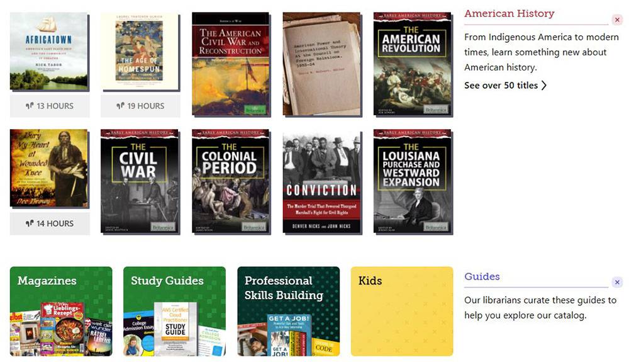Open the American History heading link

point(509,13)
